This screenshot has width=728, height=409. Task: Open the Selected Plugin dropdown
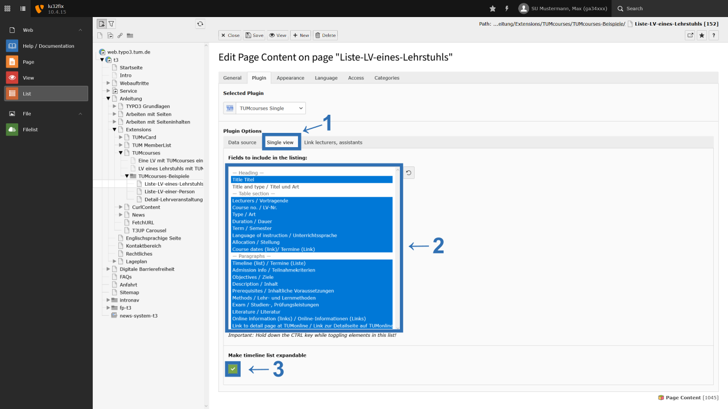coord(271,108)
